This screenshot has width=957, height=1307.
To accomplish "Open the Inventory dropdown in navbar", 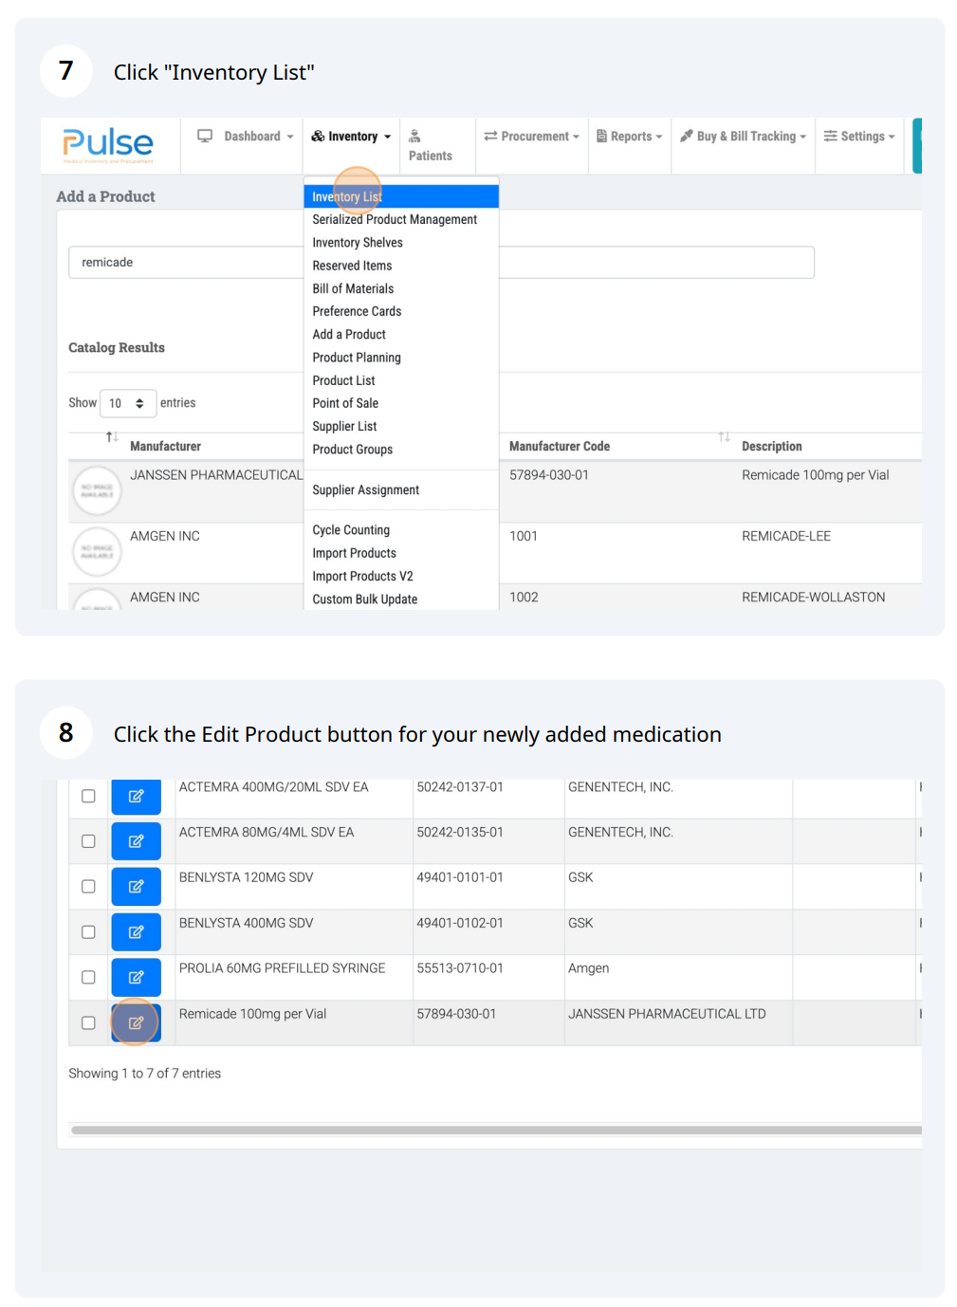I will point(351,137).
